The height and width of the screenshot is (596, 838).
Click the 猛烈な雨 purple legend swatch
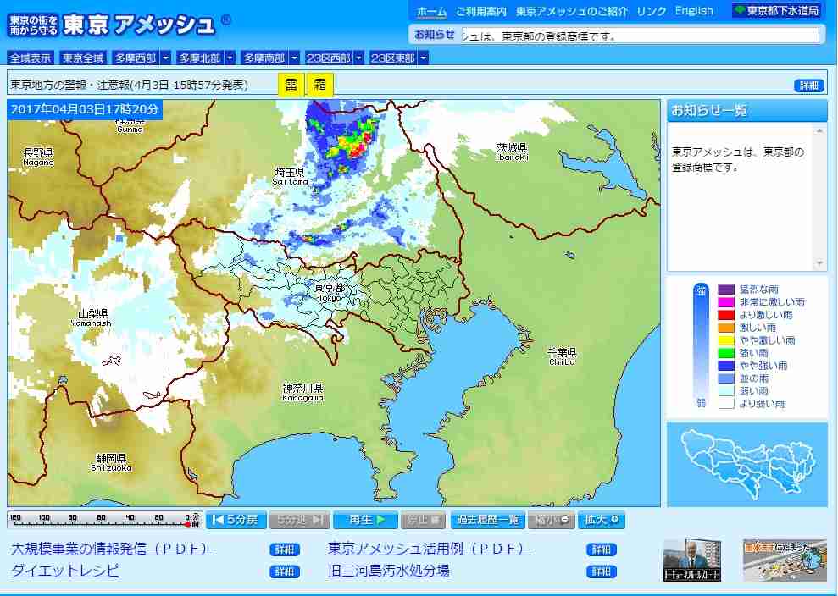tap(726, 290)
